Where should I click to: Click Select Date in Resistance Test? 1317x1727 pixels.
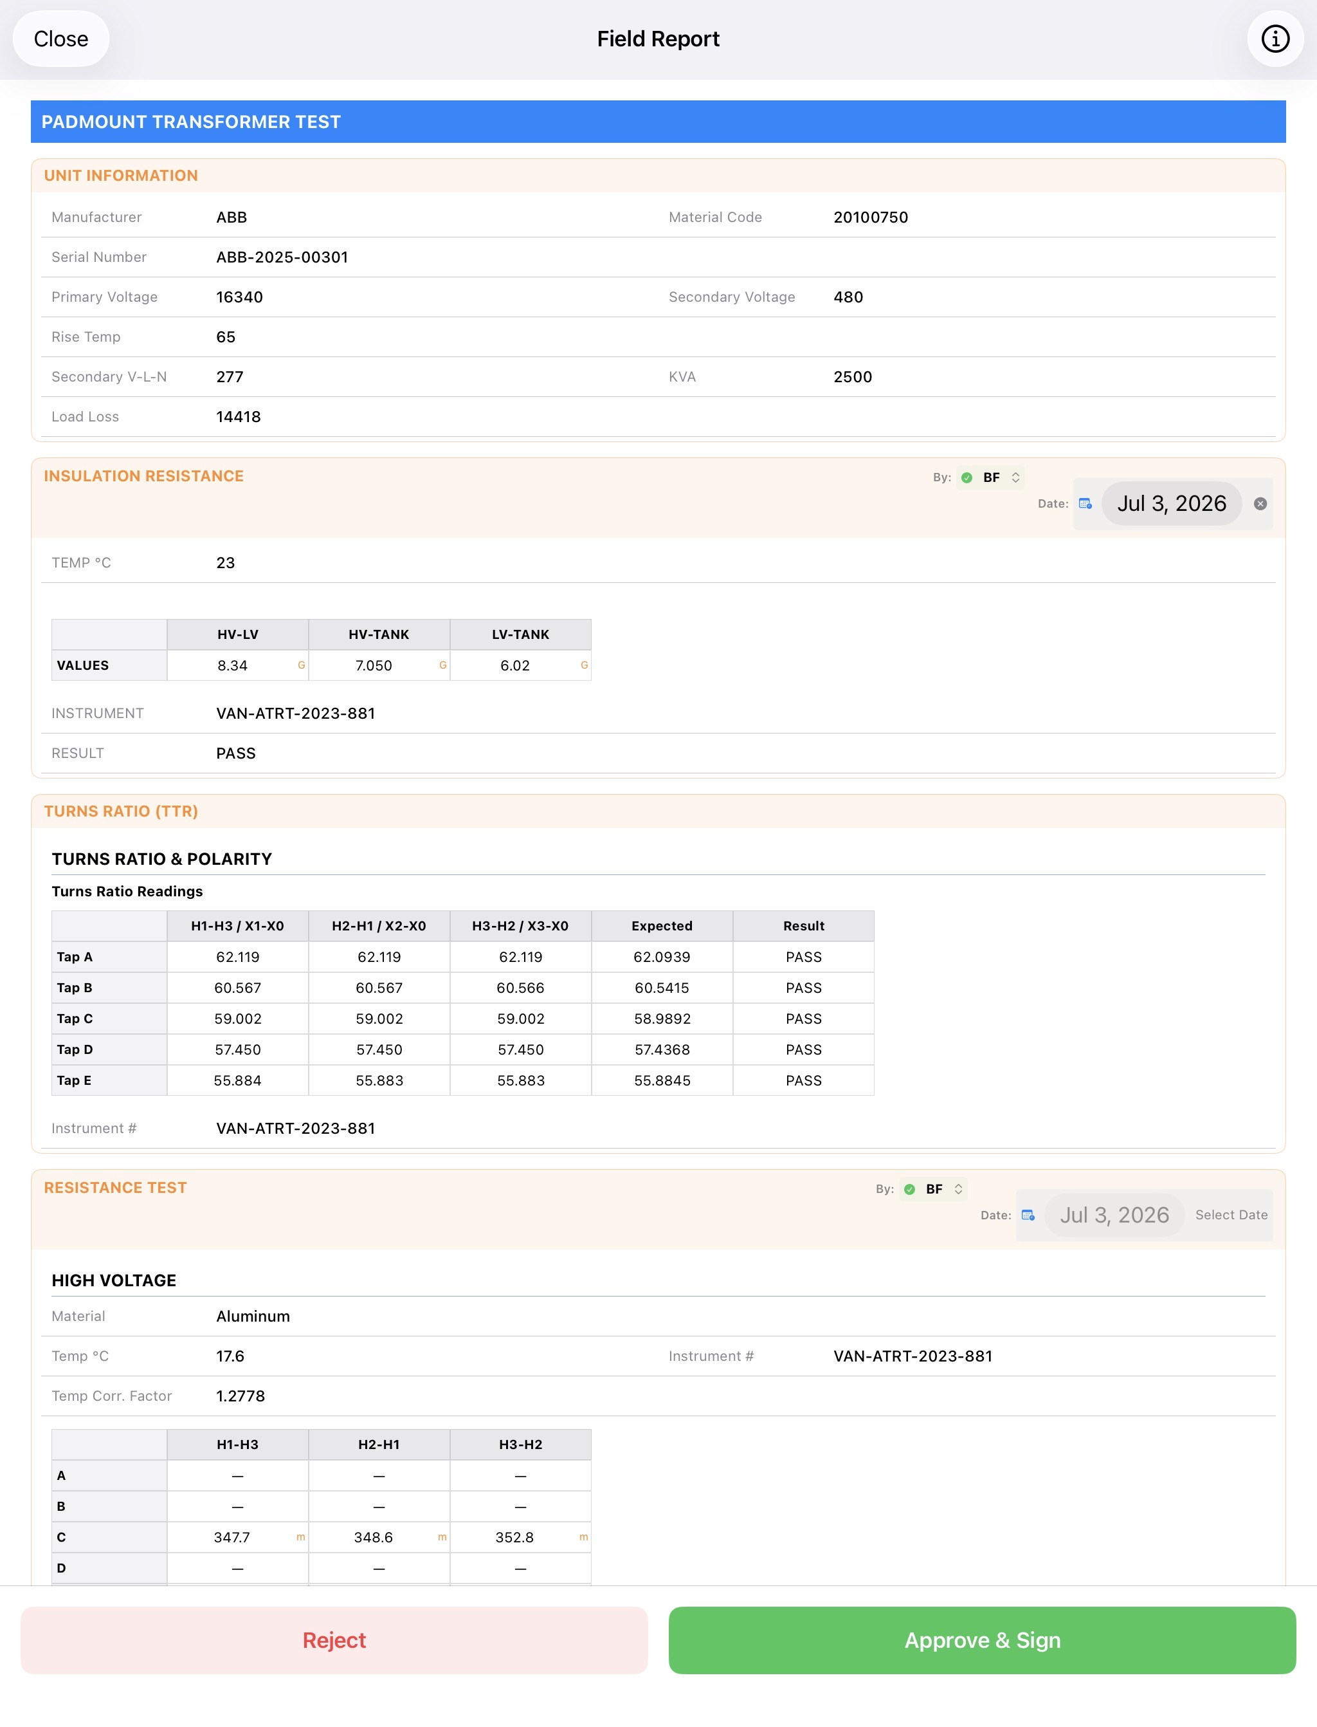1231,1215
